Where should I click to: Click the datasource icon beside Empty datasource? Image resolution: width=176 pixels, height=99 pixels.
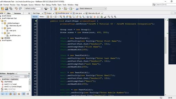(77, 9)
